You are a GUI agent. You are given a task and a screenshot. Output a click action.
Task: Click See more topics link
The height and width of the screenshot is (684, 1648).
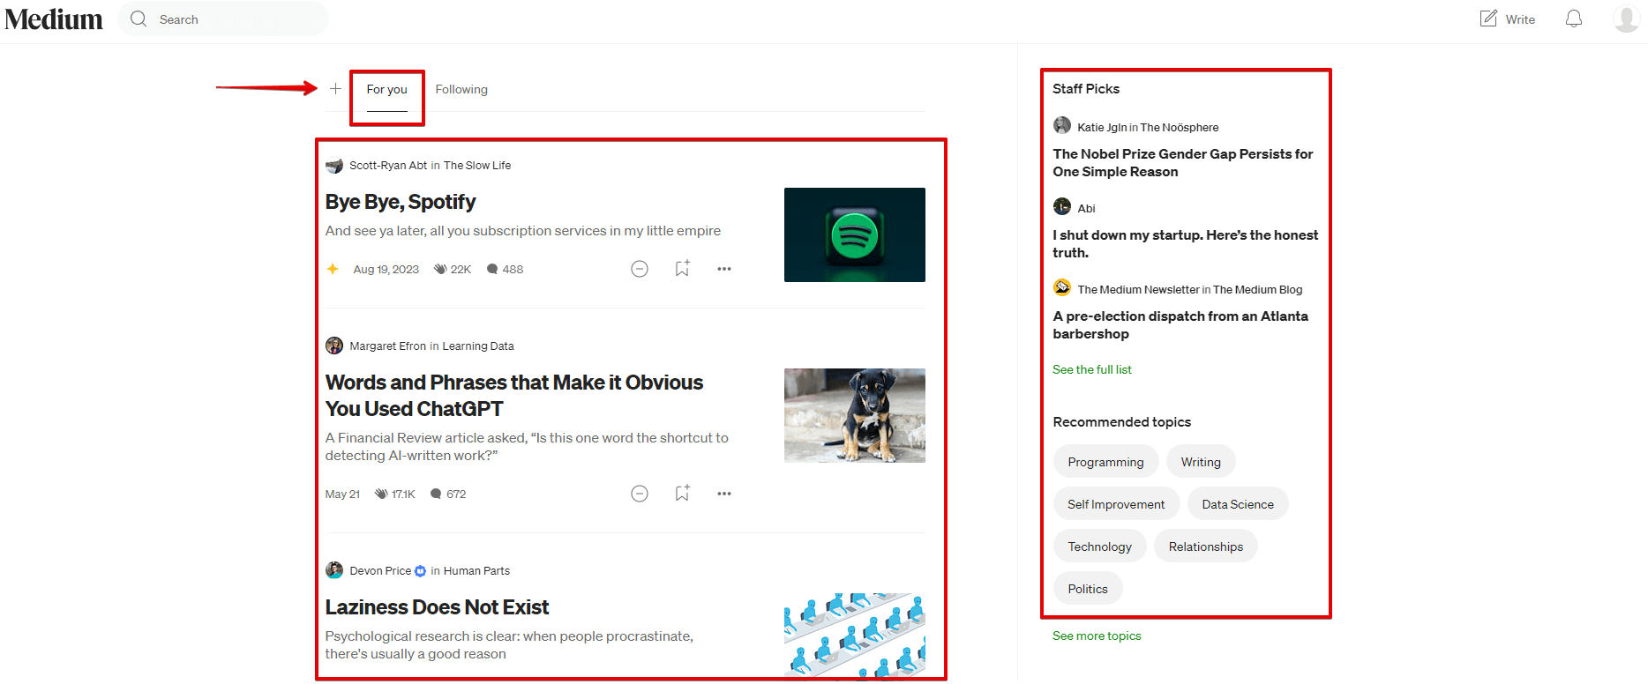[1097, 636]
